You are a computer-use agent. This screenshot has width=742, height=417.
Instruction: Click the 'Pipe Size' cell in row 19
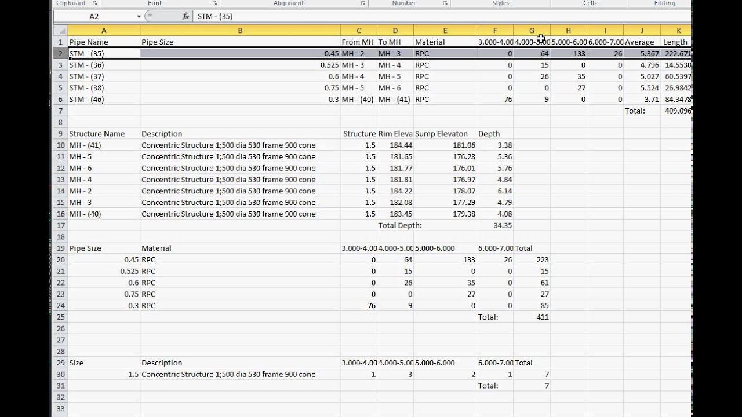click(104, 248)
